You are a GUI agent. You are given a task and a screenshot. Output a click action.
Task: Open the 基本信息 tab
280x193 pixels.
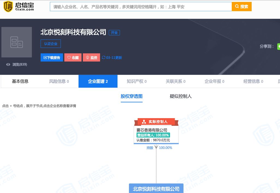[x=20, y=81]
